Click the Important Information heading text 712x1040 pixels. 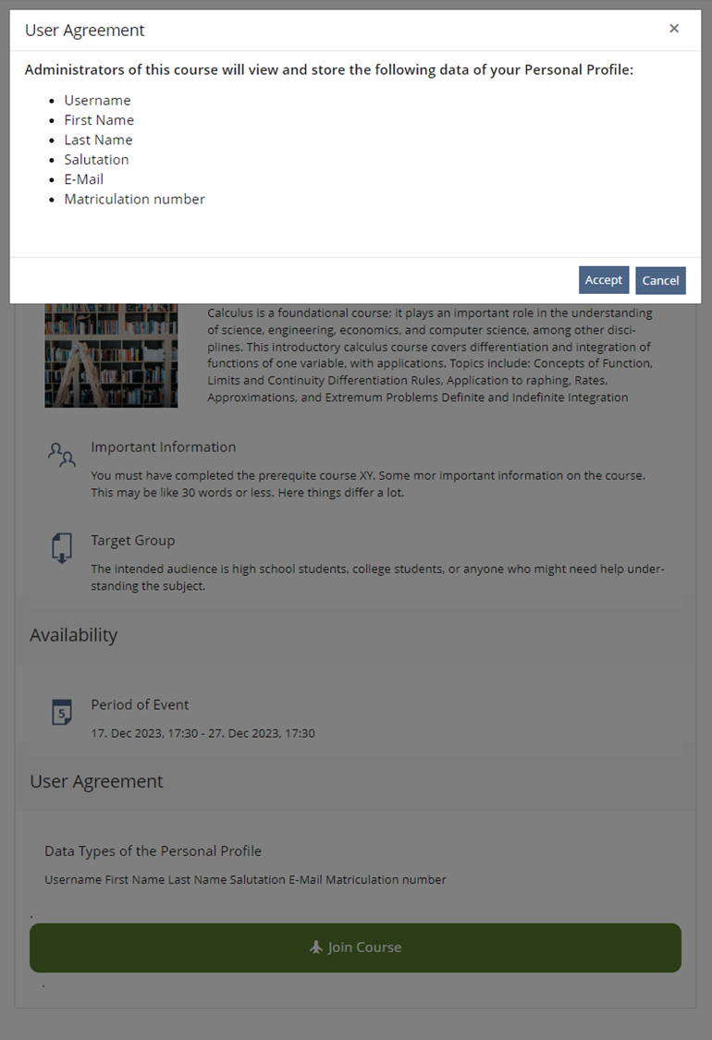click(x=163, y=447)
